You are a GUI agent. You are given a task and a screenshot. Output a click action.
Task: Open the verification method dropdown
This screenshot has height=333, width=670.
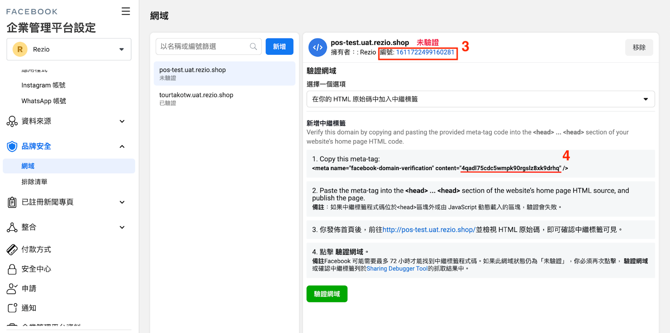481,99
